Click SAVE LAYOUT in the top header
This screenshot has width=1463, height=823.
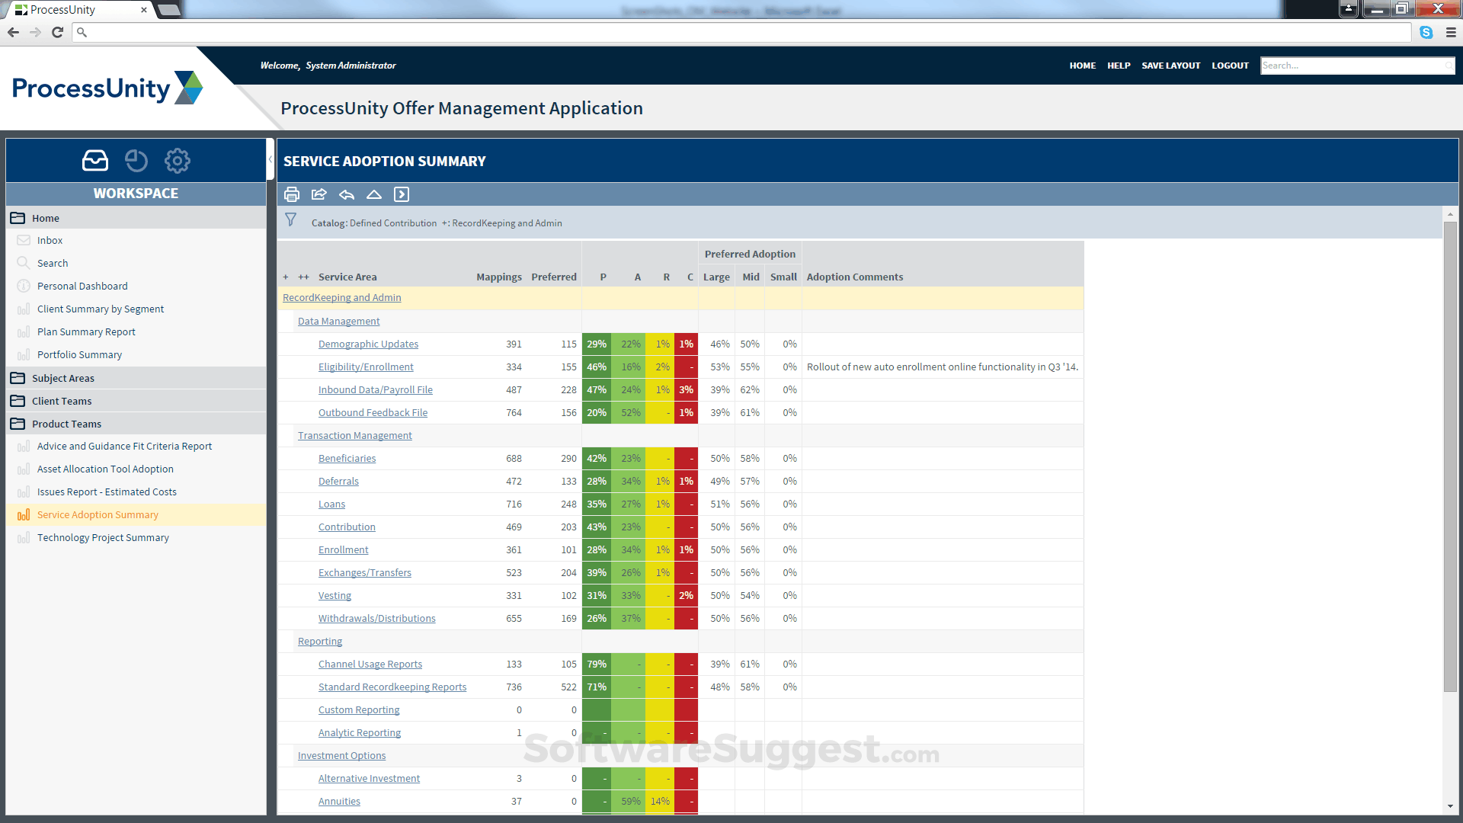click(1170, 66)
